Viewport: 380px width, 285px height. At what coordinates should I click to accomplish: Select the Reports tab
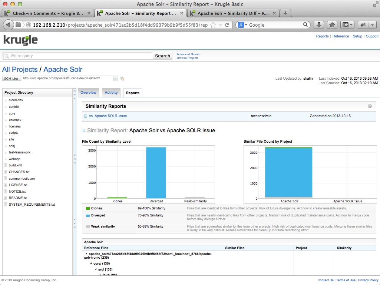pos(133,93)
